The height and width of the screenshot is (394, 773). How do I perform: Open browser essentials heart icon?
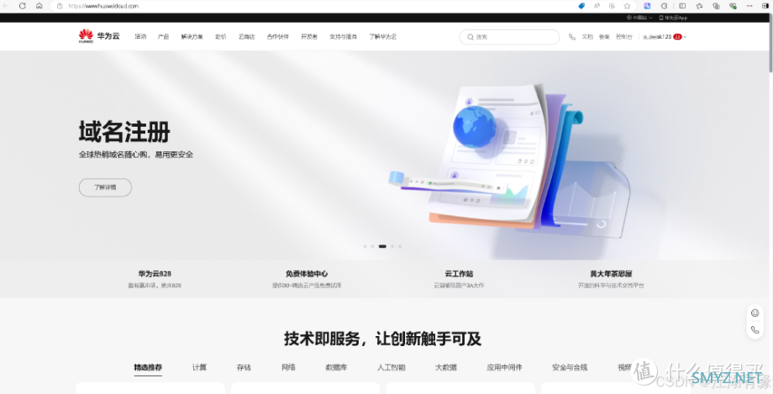(x=733, y=6)
